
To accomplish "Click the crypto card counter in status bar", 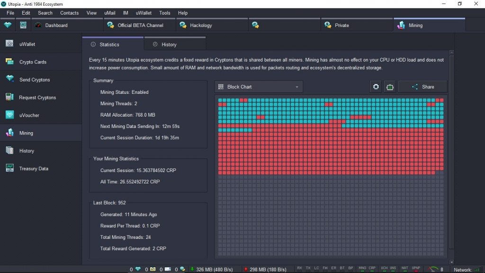I will [153, 269].
